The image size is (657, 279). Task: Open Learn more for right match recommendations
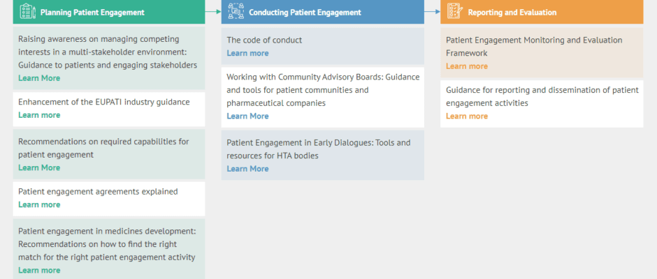pos(39,270)
